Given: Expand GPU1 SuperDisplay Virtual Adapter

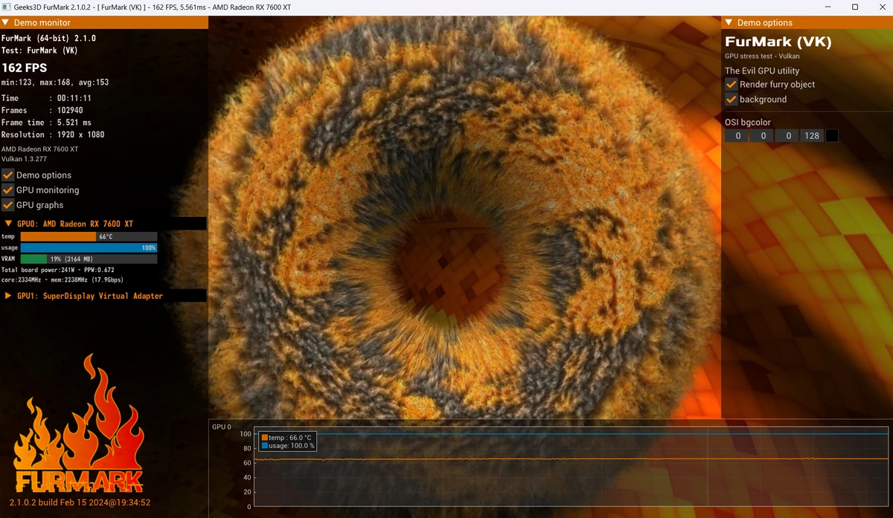Looking at the screenshot, I should pos(9,296).
